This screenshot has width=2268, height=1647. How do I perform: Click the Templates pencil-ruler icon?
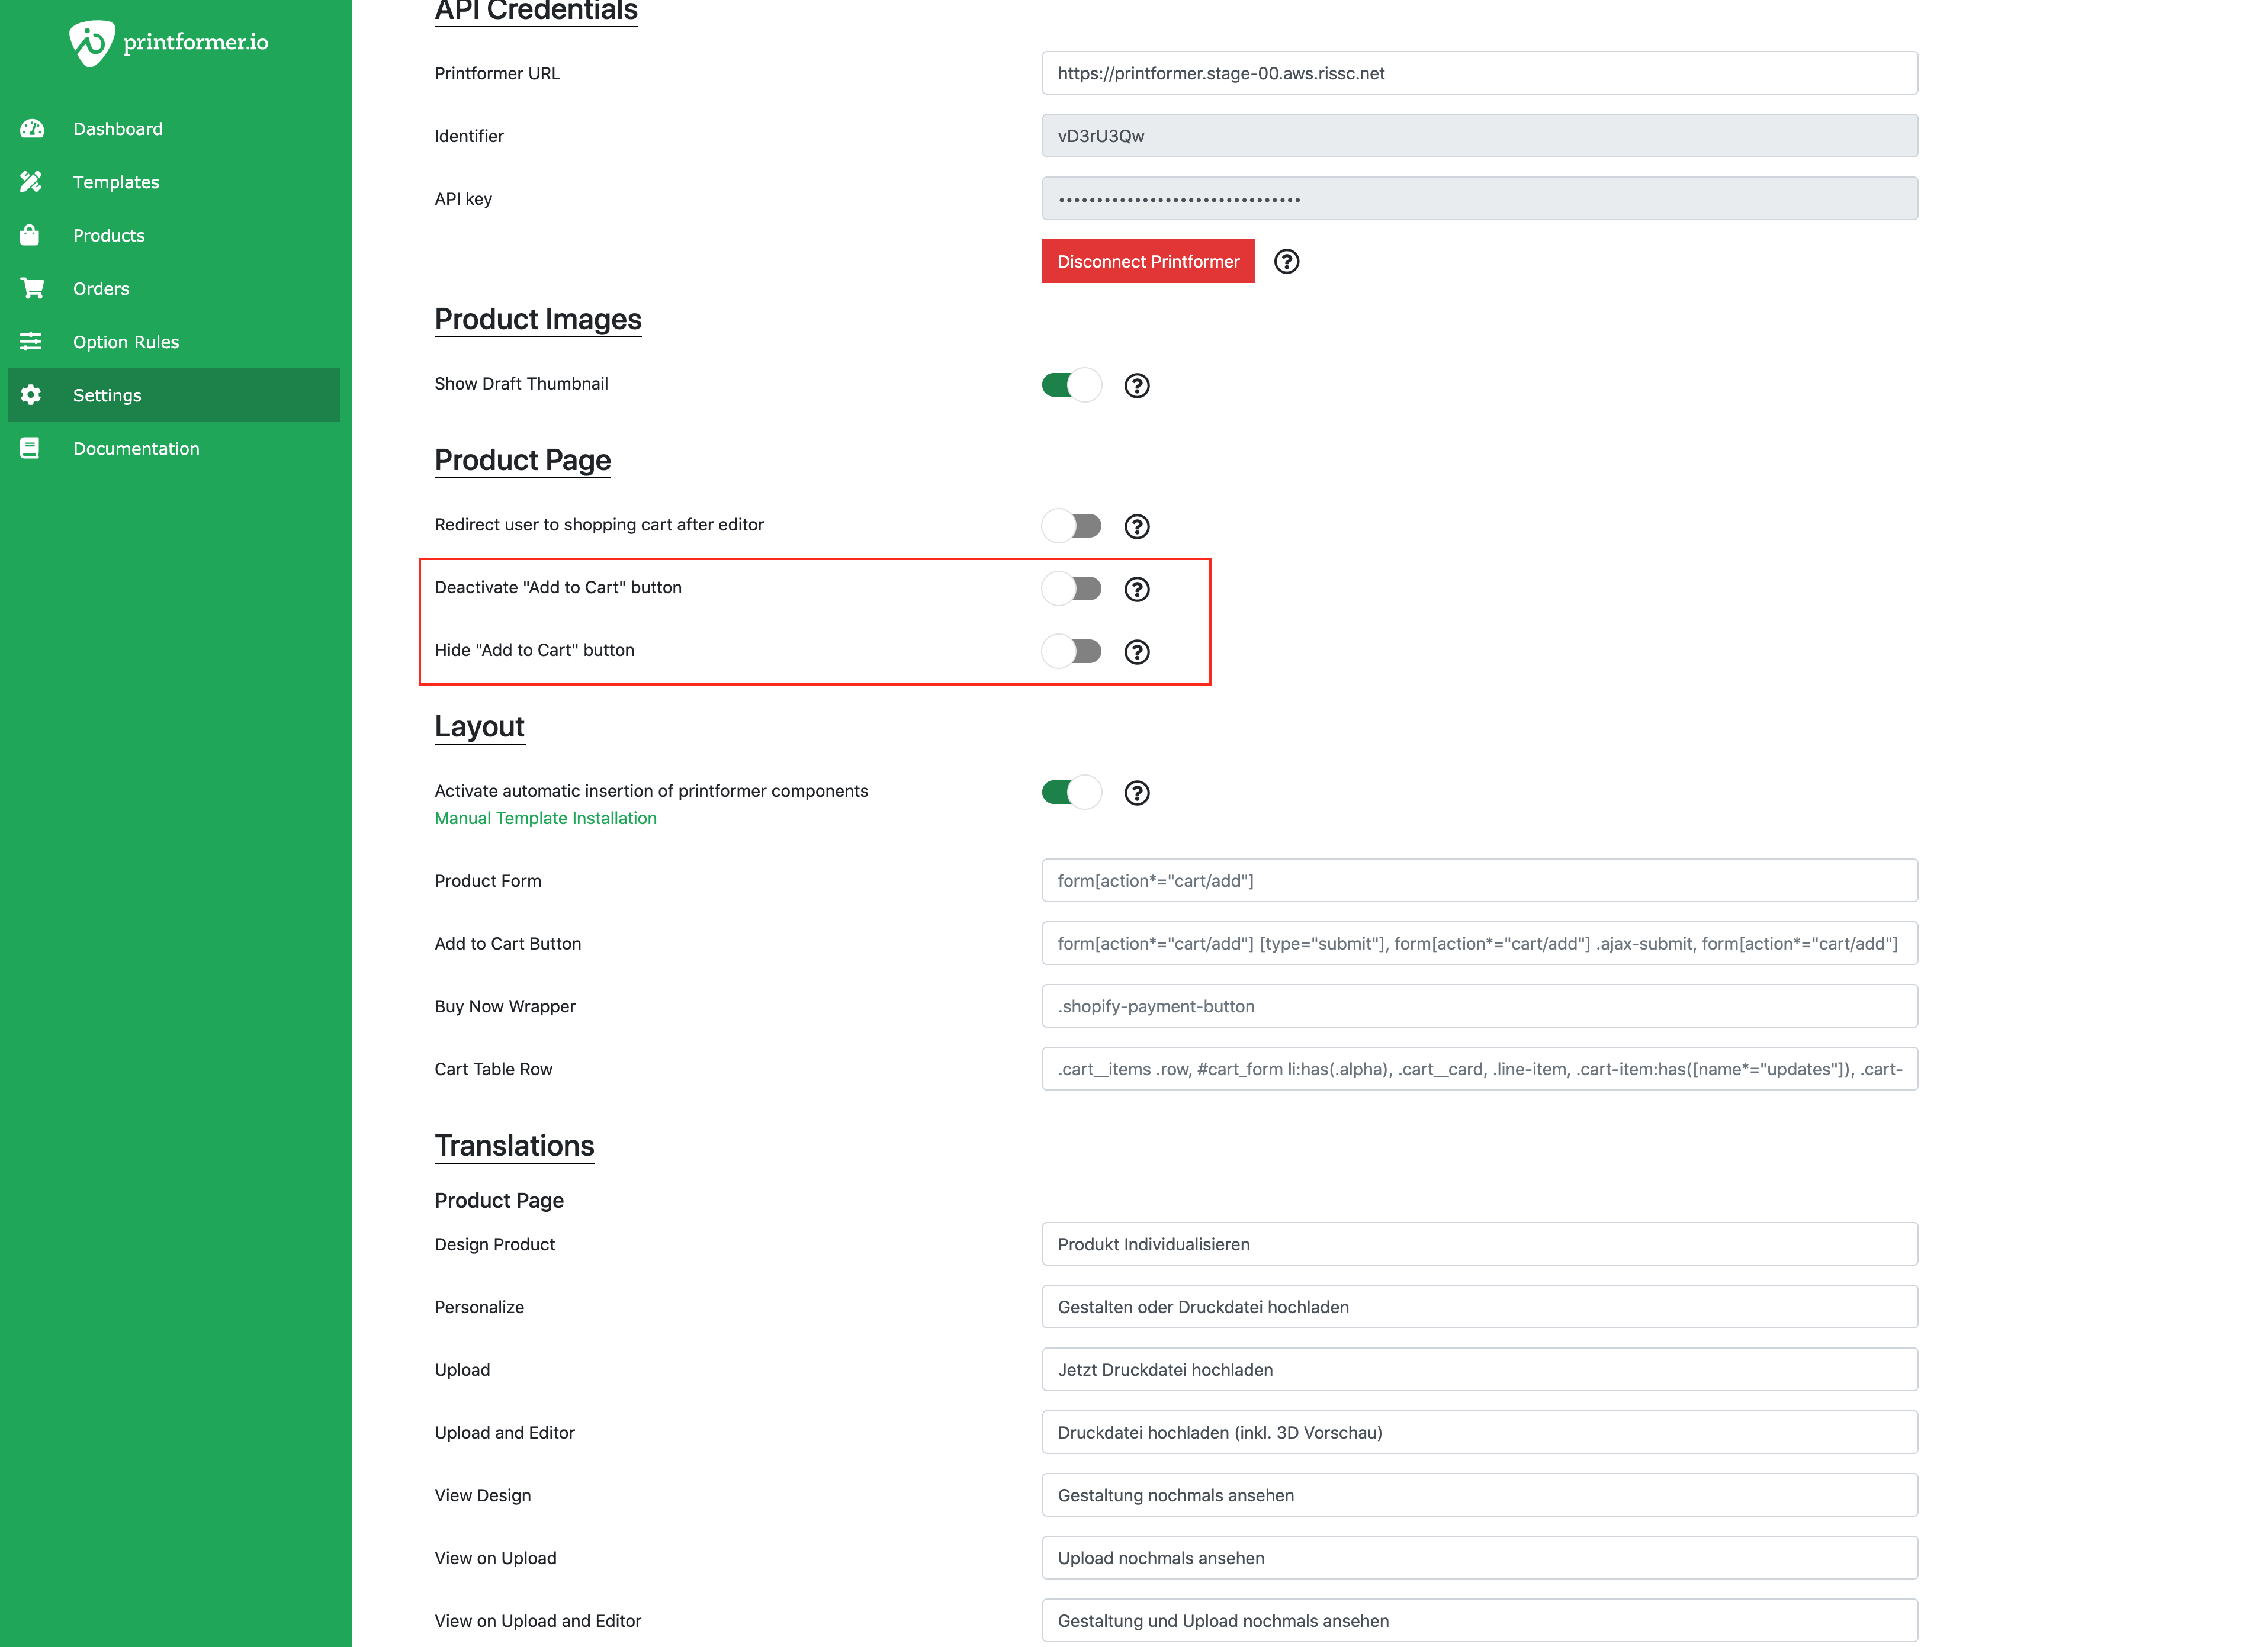pyautogui.click(x=31, y=182)
